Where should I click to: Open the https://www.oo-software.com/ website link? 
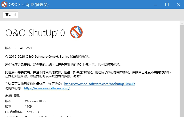pos(47,88)
